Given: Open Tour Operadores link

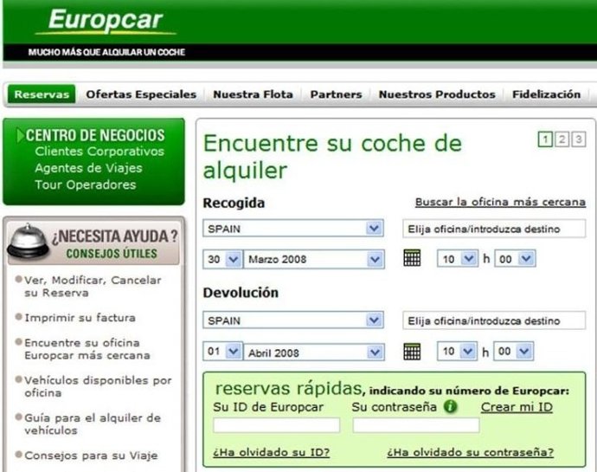Looking at the screenshot, I should [86, 185].
